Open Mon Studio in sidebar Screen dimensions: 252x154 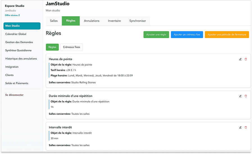(x=22, y=26)
